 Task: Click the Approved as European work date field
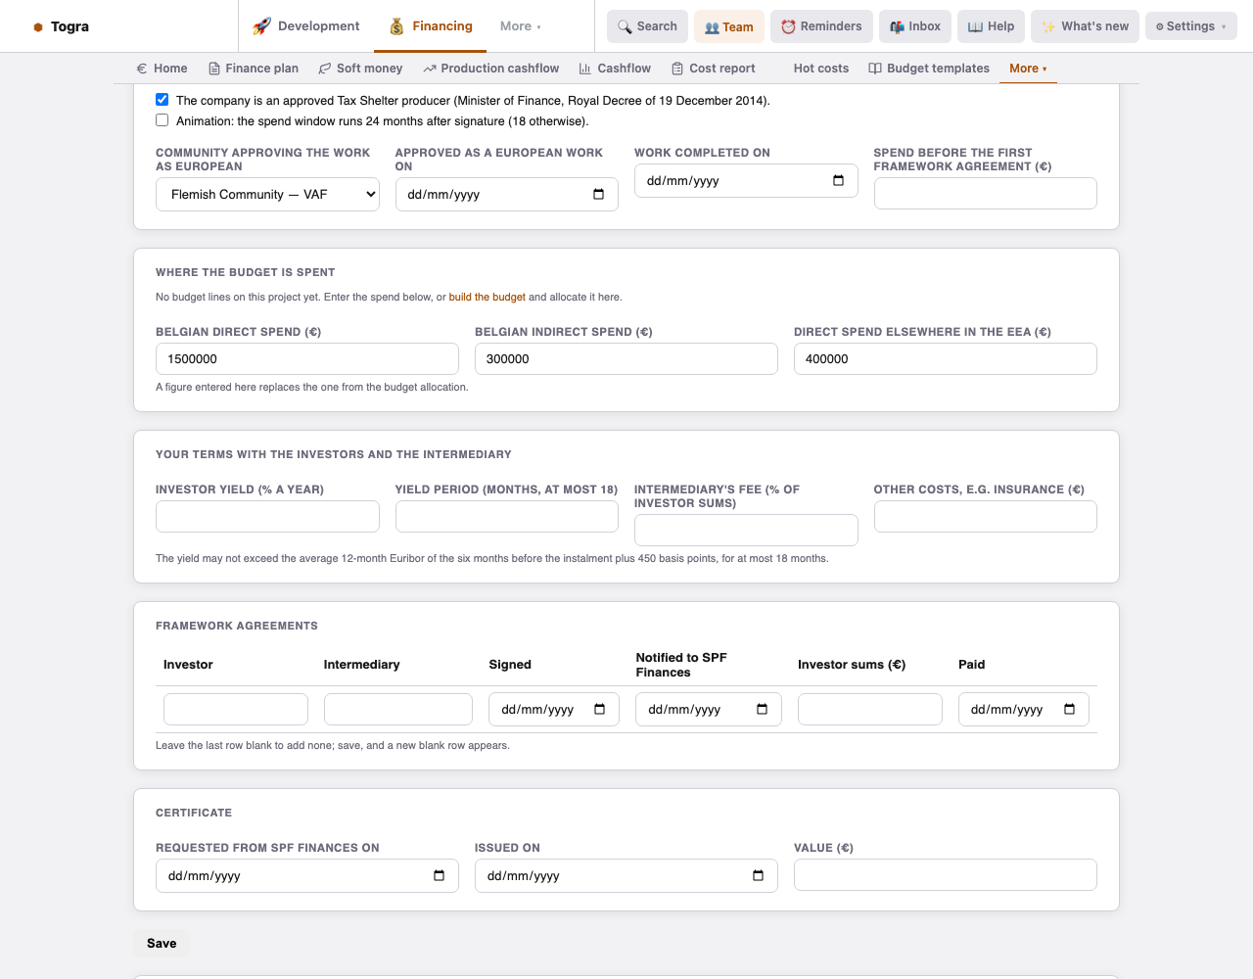point(507,194)
